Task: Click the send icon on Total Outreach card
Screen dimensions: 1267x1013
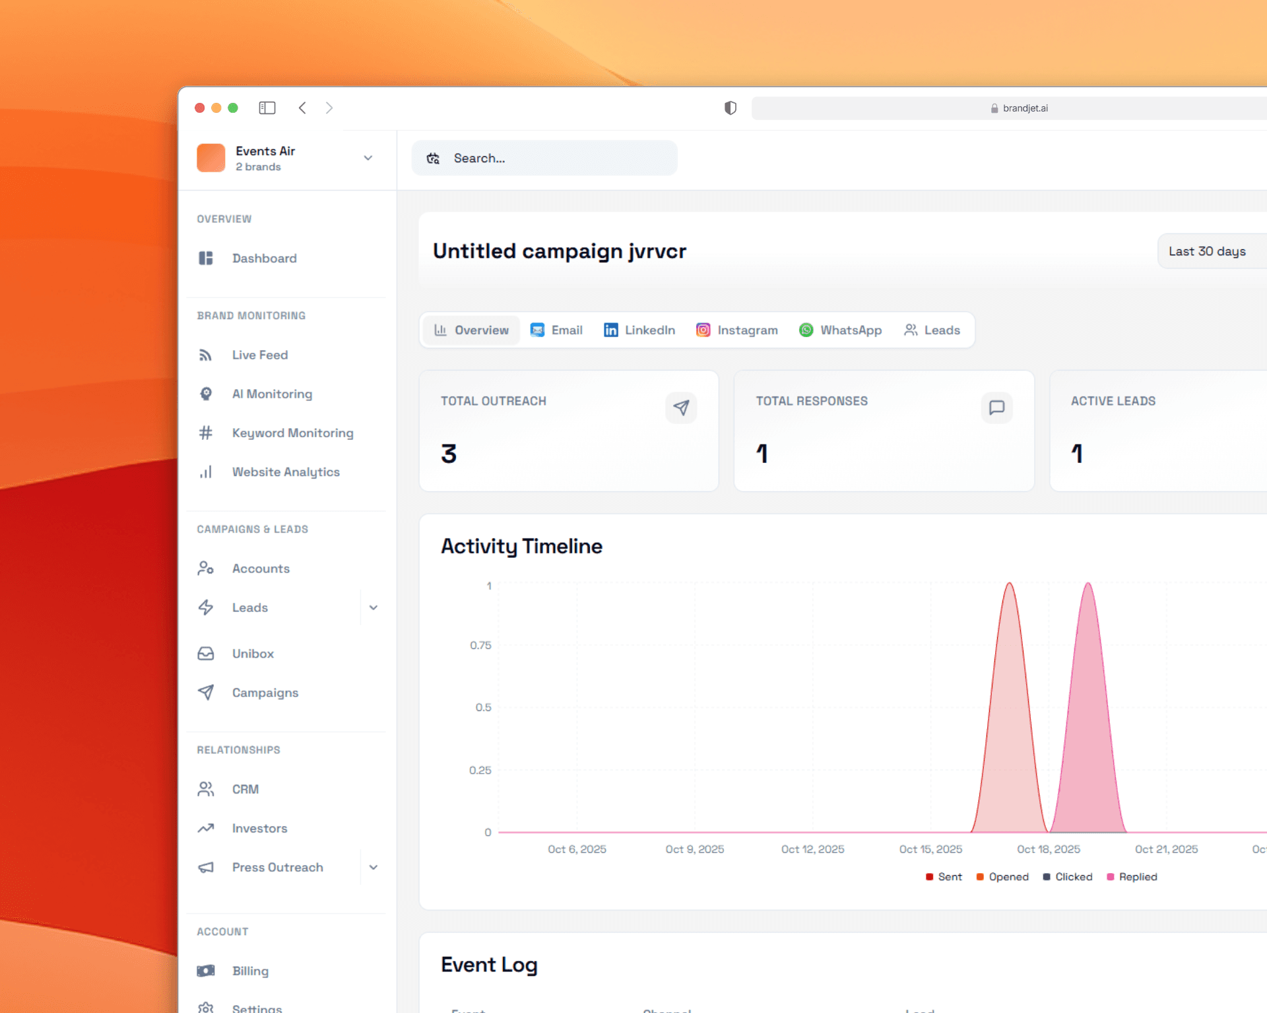Action: [681, 408]
